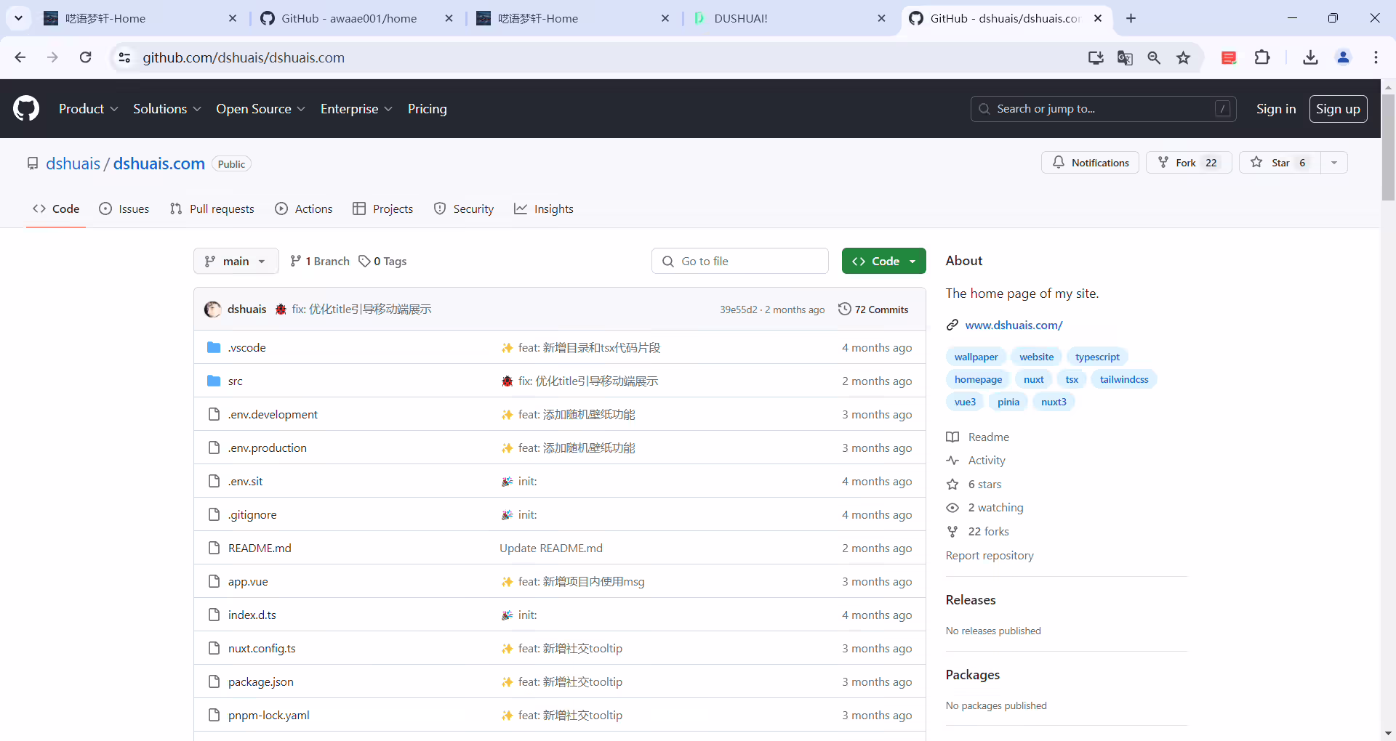
Task: Click the 72 Commits history link
Action: pos(873,309)
